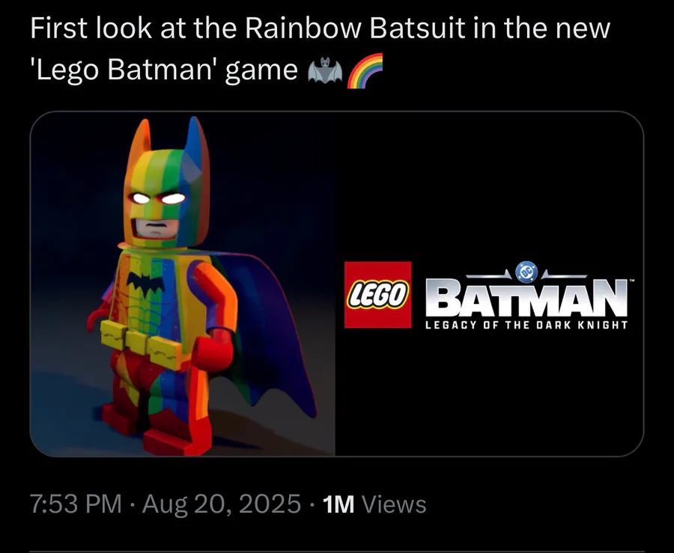Click the 1M Views count
Viewport: 674px width, 553px height.
click(374, 504)
